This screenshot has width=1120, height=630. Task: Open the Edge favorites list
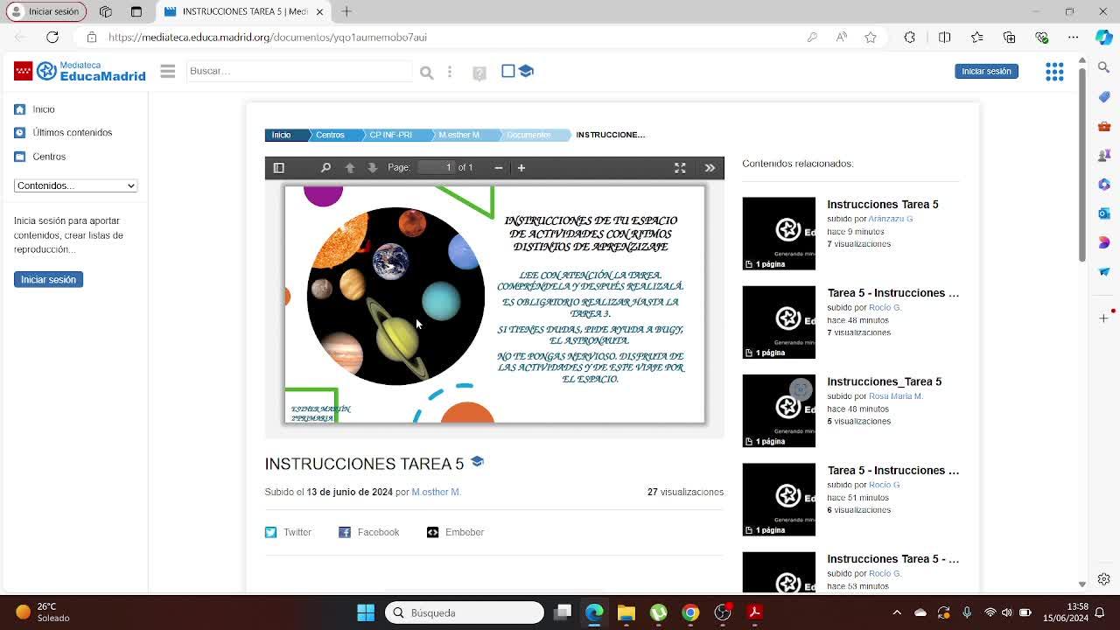(x=976, y=38)
